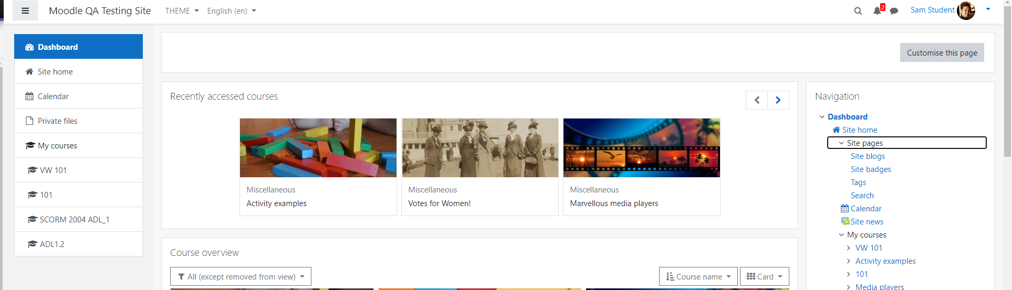This screenshot has width=1012, height=290.
Task: Open Private files in sidebar
Action: point(78,121)
